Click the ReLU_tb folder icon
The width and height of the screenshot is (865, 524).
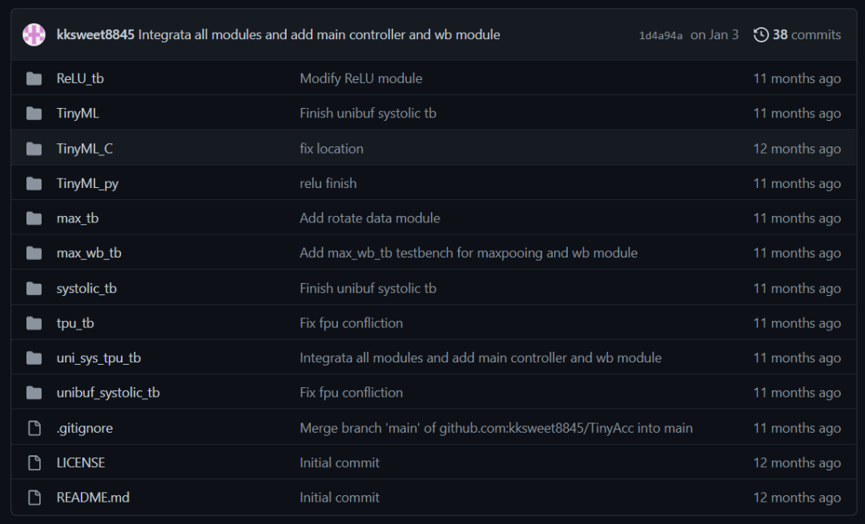pos(34,78)
